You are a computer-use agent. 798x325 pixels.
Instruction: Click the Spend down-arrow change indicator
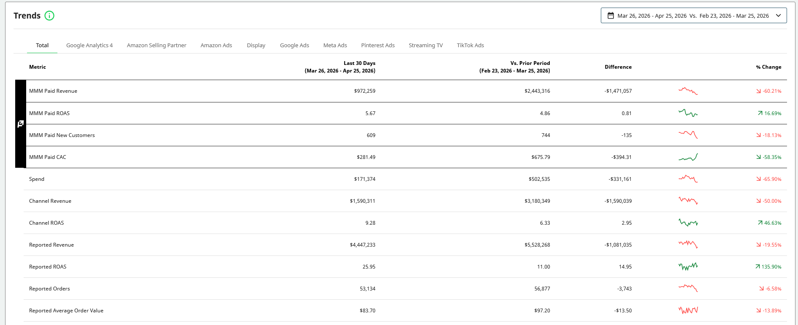[x=759, y=179]
